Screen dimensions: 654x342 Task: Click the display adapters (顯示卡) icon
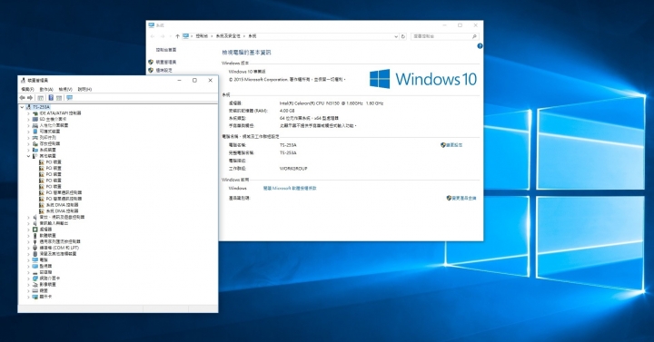point(35,297)
